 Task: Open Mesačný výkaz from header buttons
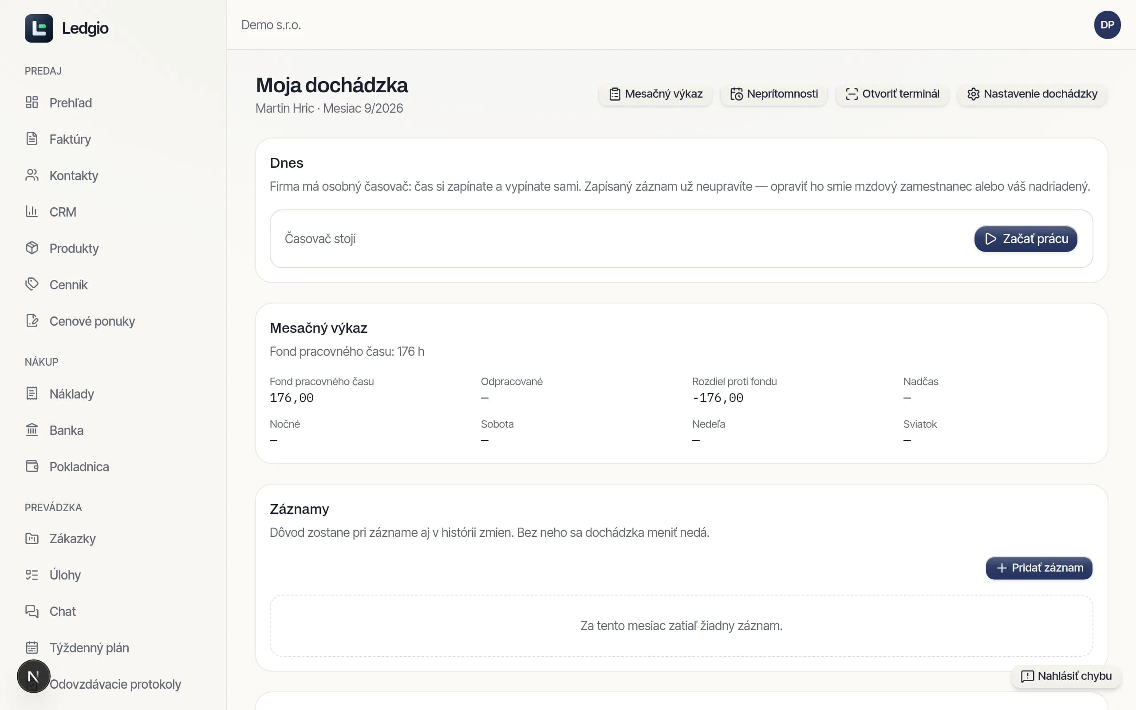click(655, 94)
